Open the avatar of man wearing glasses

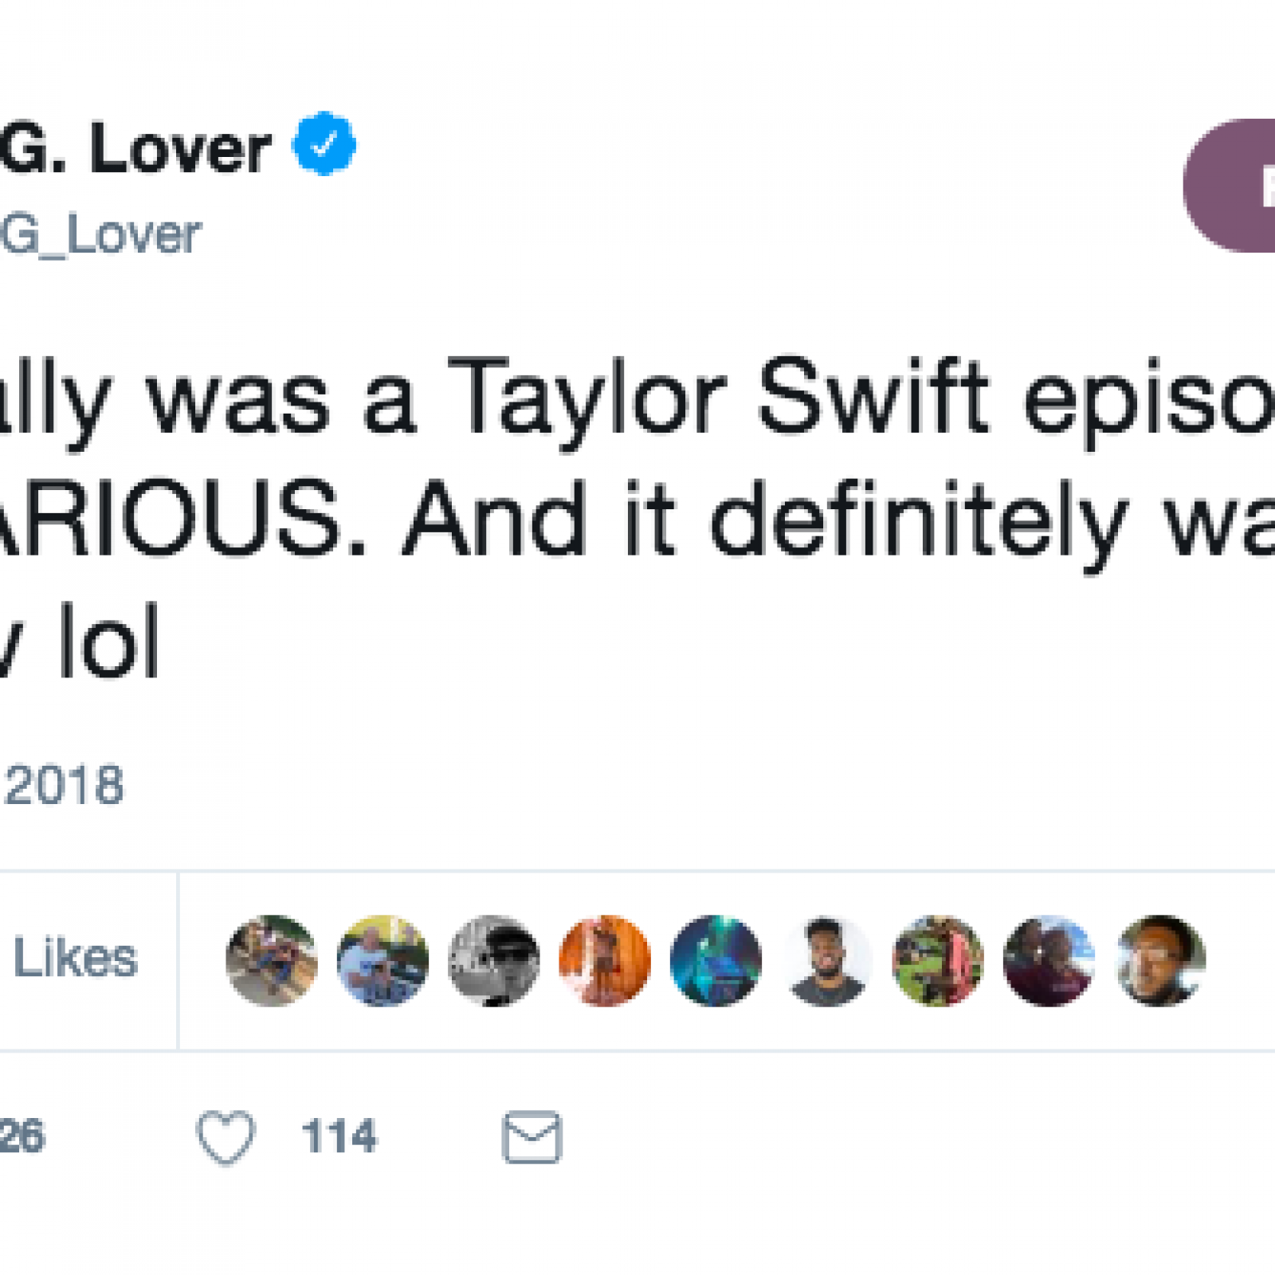[1160, 960]
